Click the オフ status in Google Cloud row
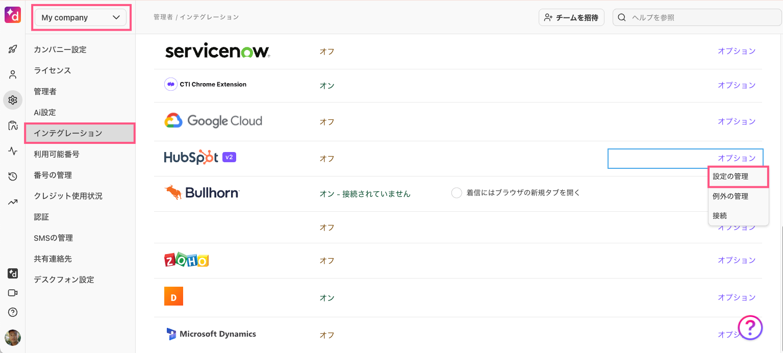 pos(327,122)
